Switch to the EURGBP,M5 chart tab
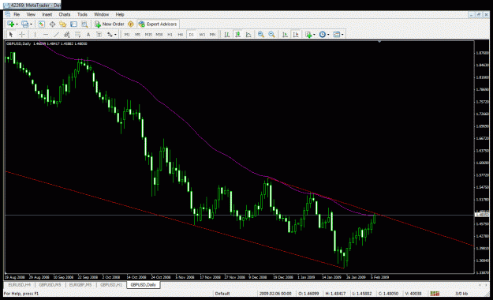493x300 pixels. (x=80, y=285)
